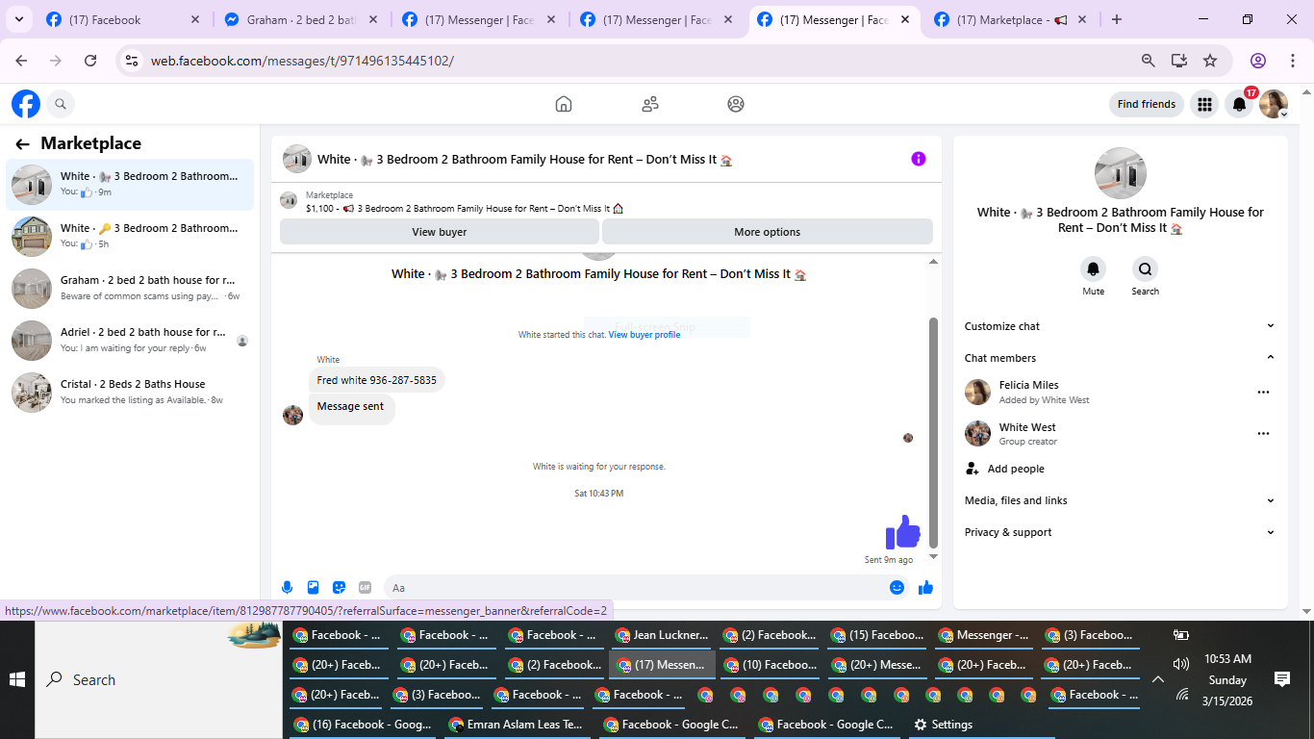Mute this chat with bell icon
Screen dimensions: 1314x739
pyautogui.click(x=1093, y=269)
